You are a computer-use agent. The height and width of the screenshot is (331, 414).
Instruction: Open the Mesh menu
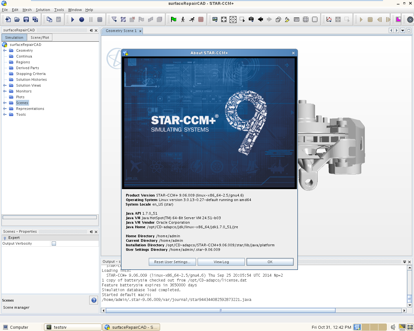tap(27, 10)
